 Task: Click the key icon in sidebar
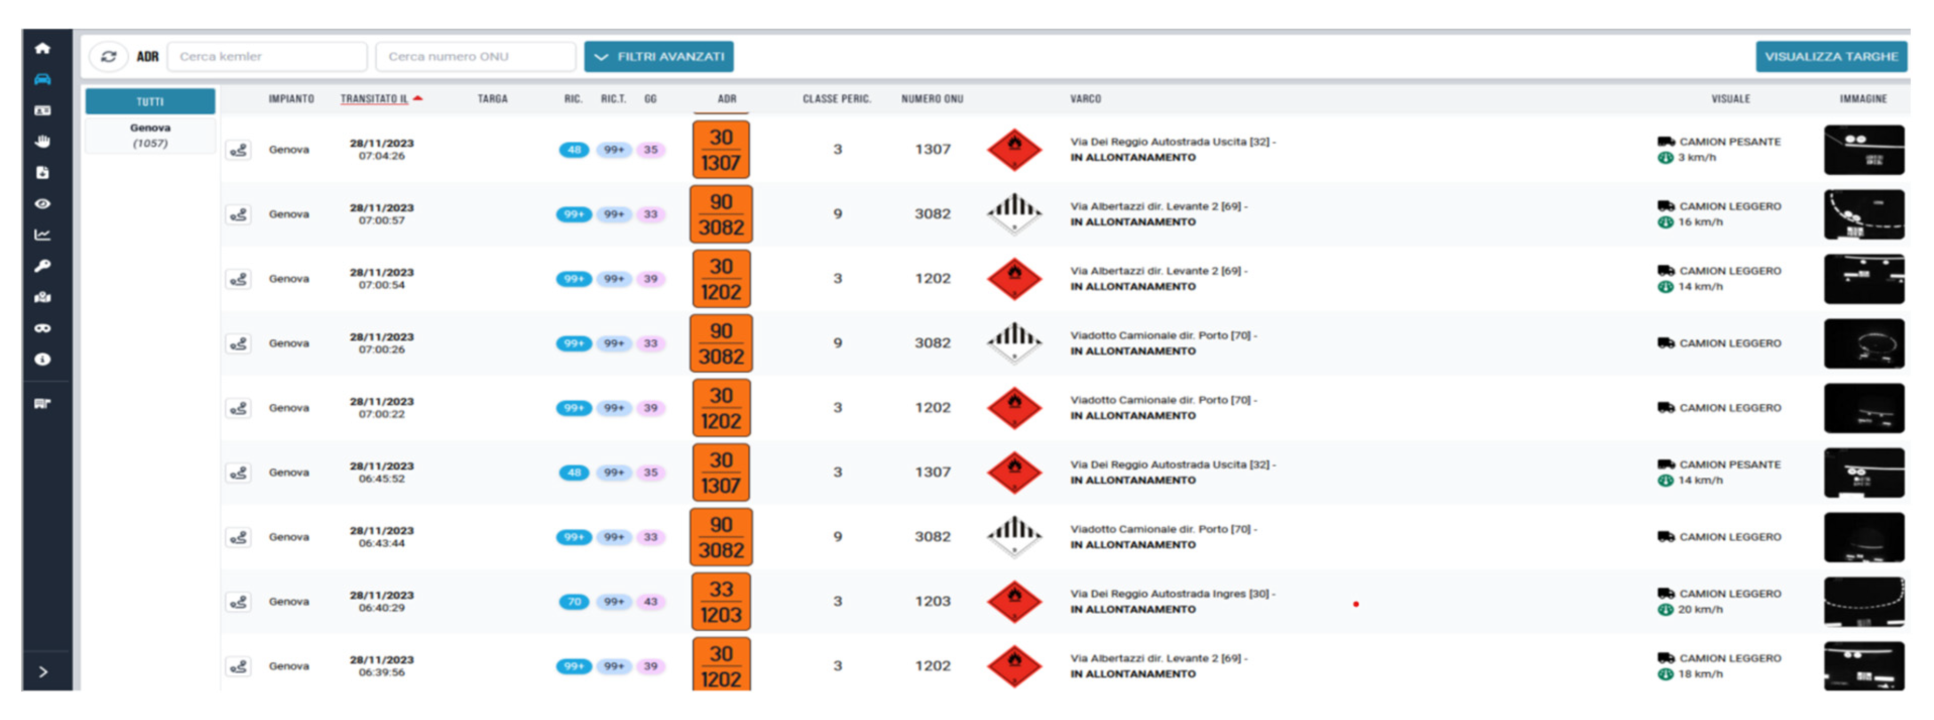(x=43, y=266)
